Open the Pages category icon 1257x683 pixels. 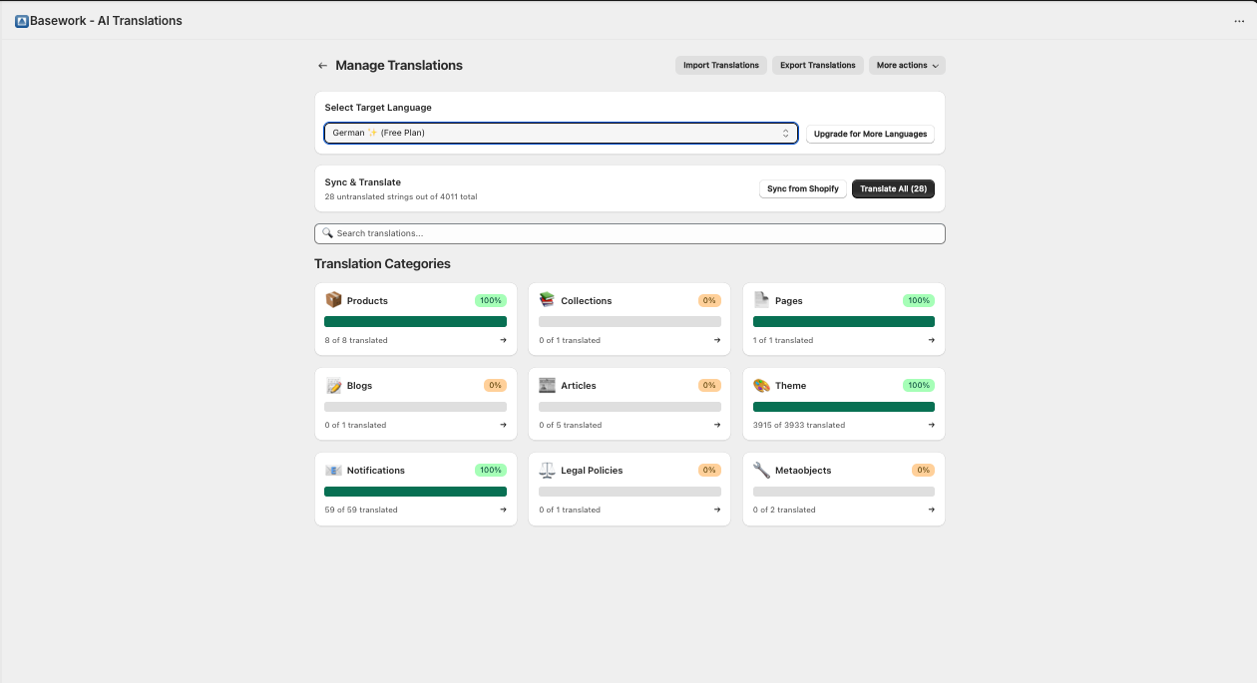761,299
